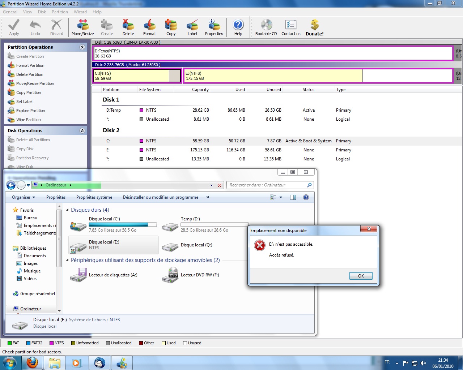
Task: Click Format Partition in side panel
Action: [x=30, y=65]
